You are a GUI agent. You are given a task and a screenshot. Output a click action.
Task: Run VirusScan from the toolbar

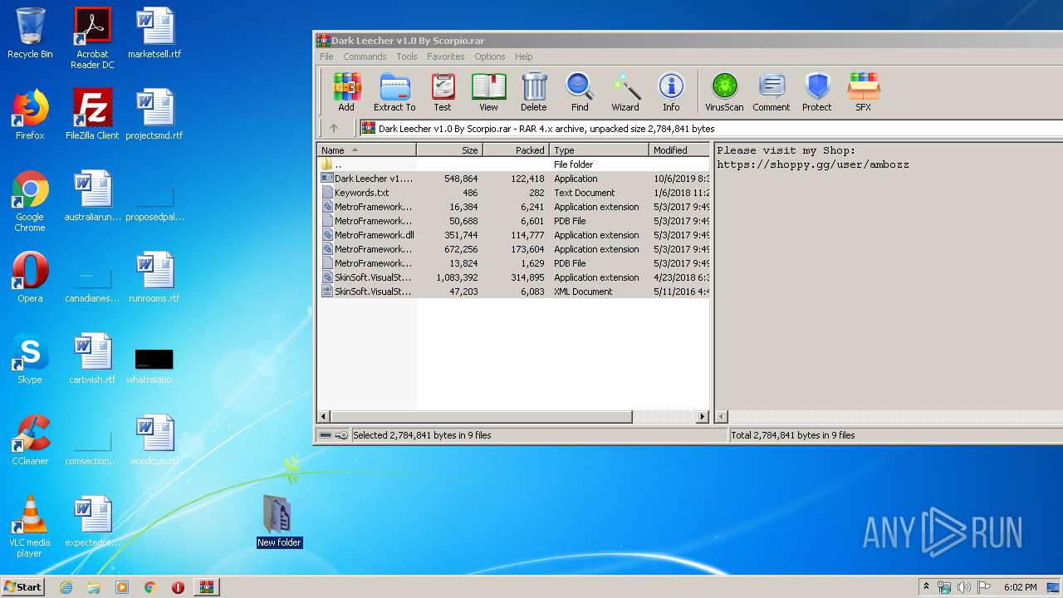724,91
